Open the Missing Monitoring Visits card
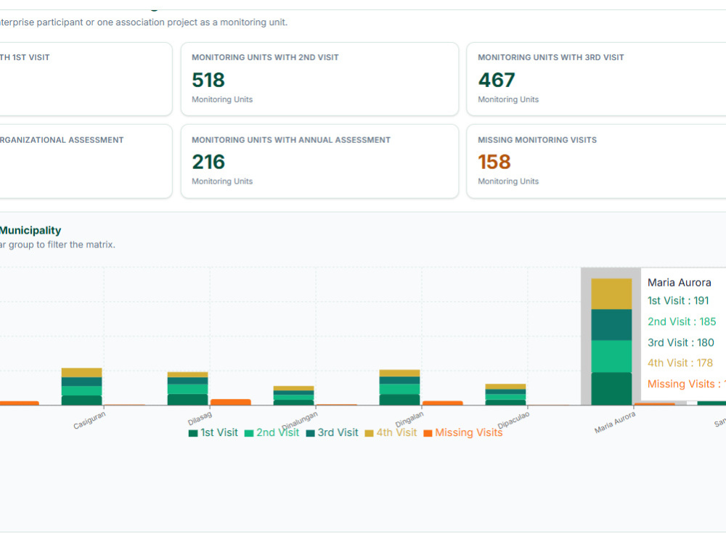The width and height of the screenshot is (726, 544). point(596,162)
